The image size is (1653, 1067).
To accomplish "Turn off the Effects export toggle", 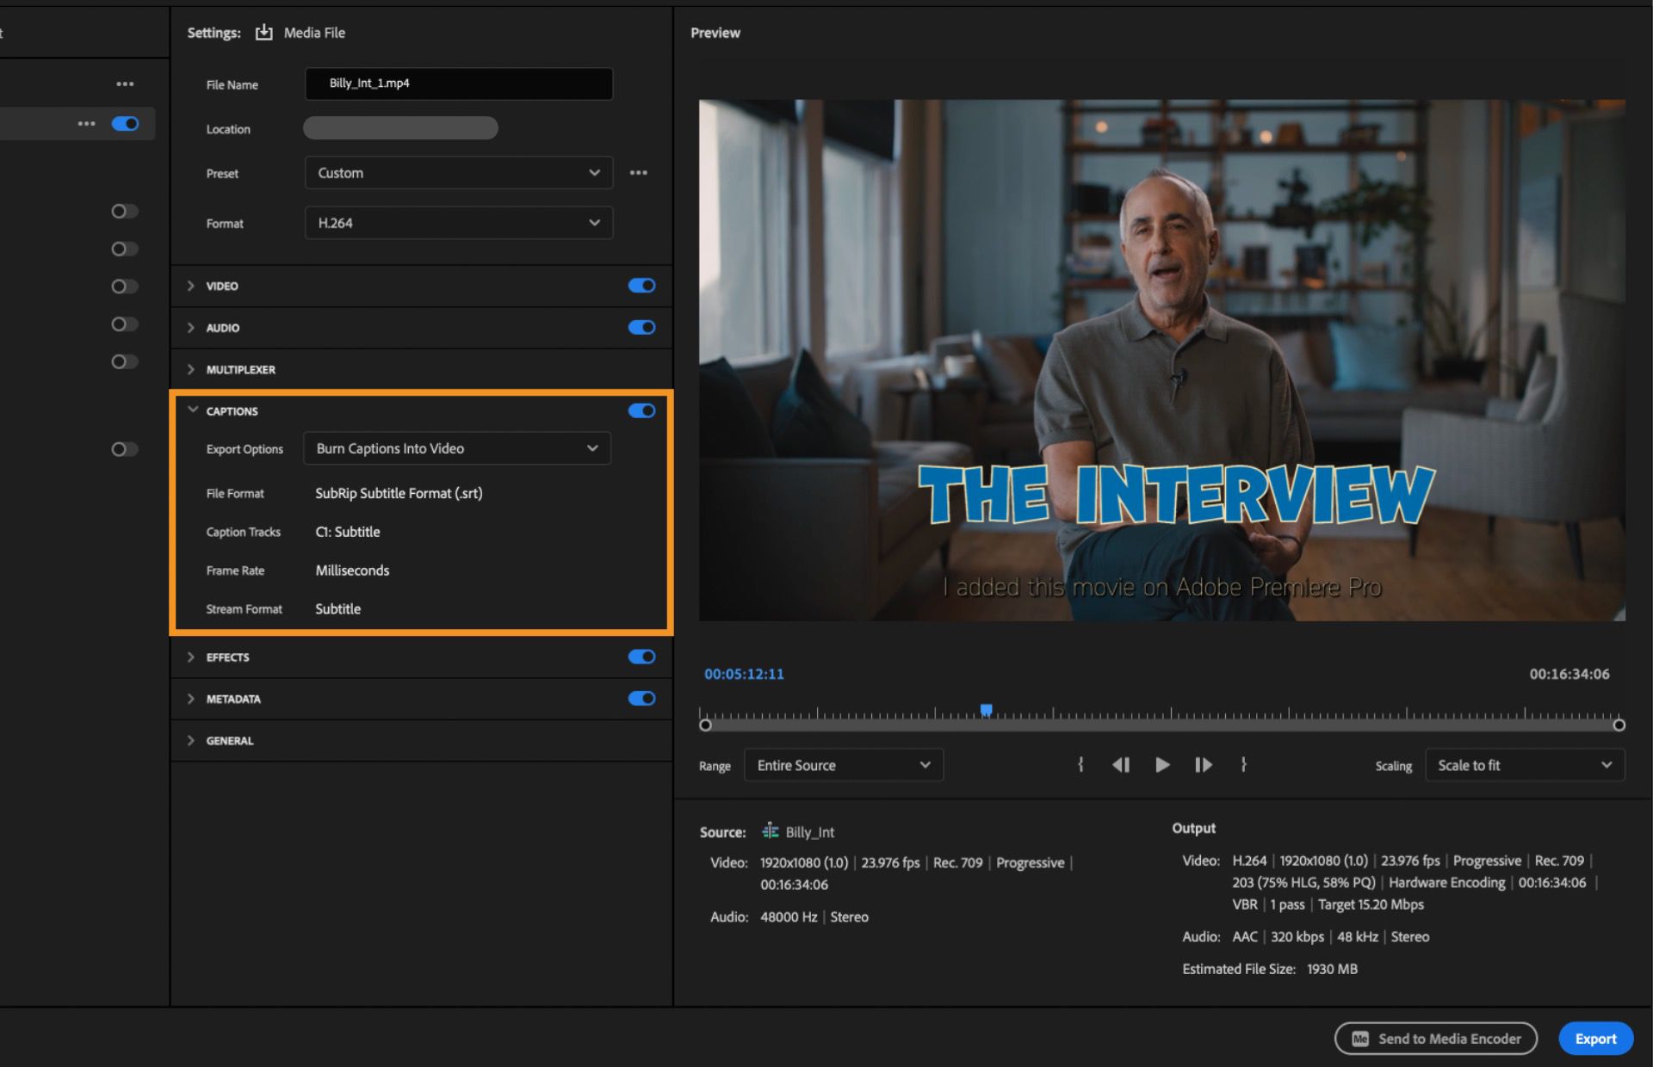I will tap(641, 657).
